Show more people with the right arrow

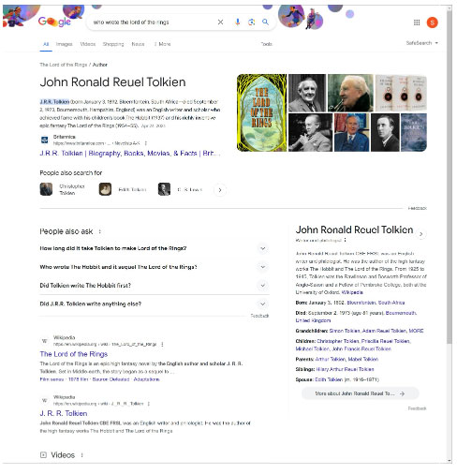tap(220, 190)
